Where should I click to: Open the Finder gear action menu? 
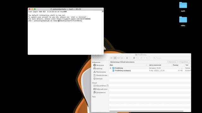(x=135, y=58)
